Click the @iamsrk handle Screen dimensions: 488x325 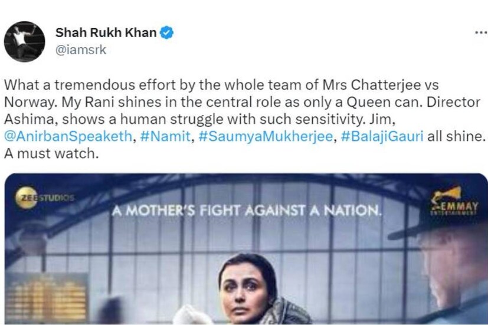(x=80, y=50)
